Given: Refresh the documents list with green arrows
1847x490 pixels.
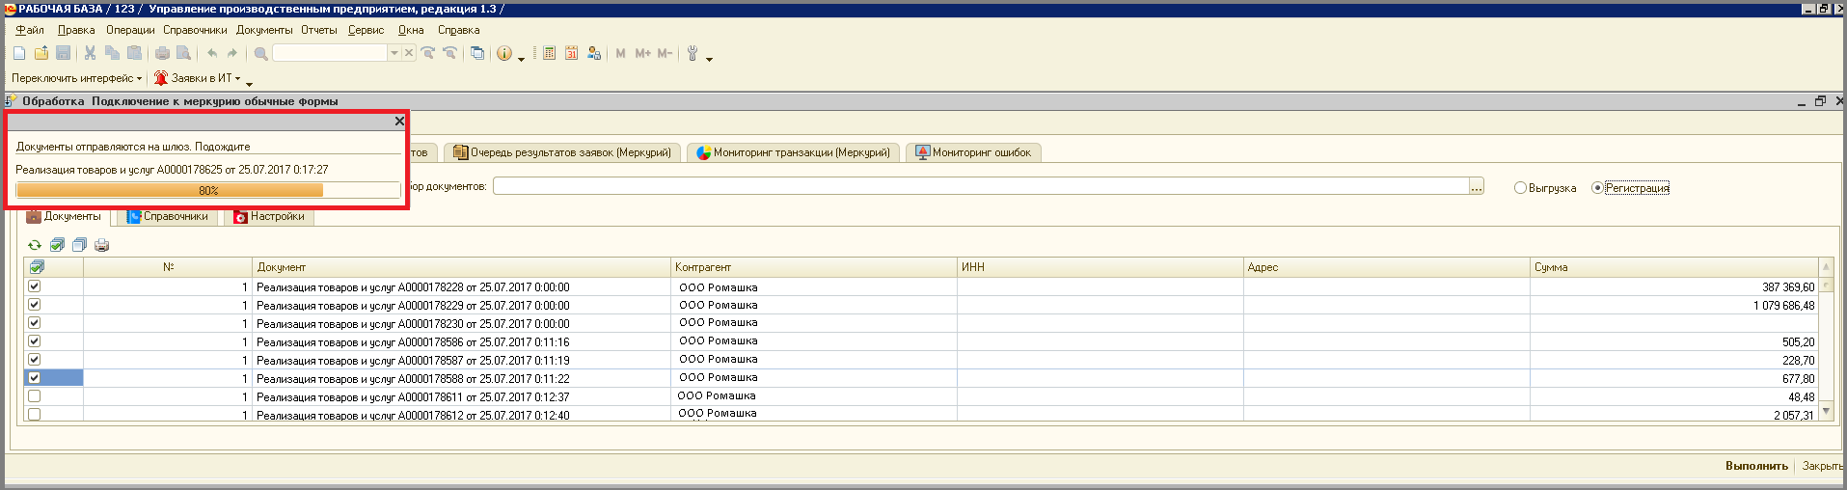Looking at the screenshot, I should (35, 245).
